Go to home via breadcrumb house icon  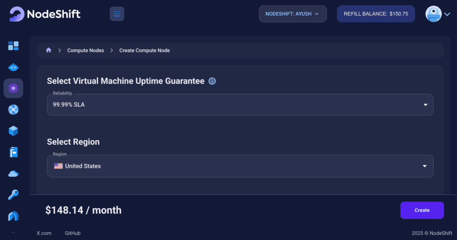(49, 50)
